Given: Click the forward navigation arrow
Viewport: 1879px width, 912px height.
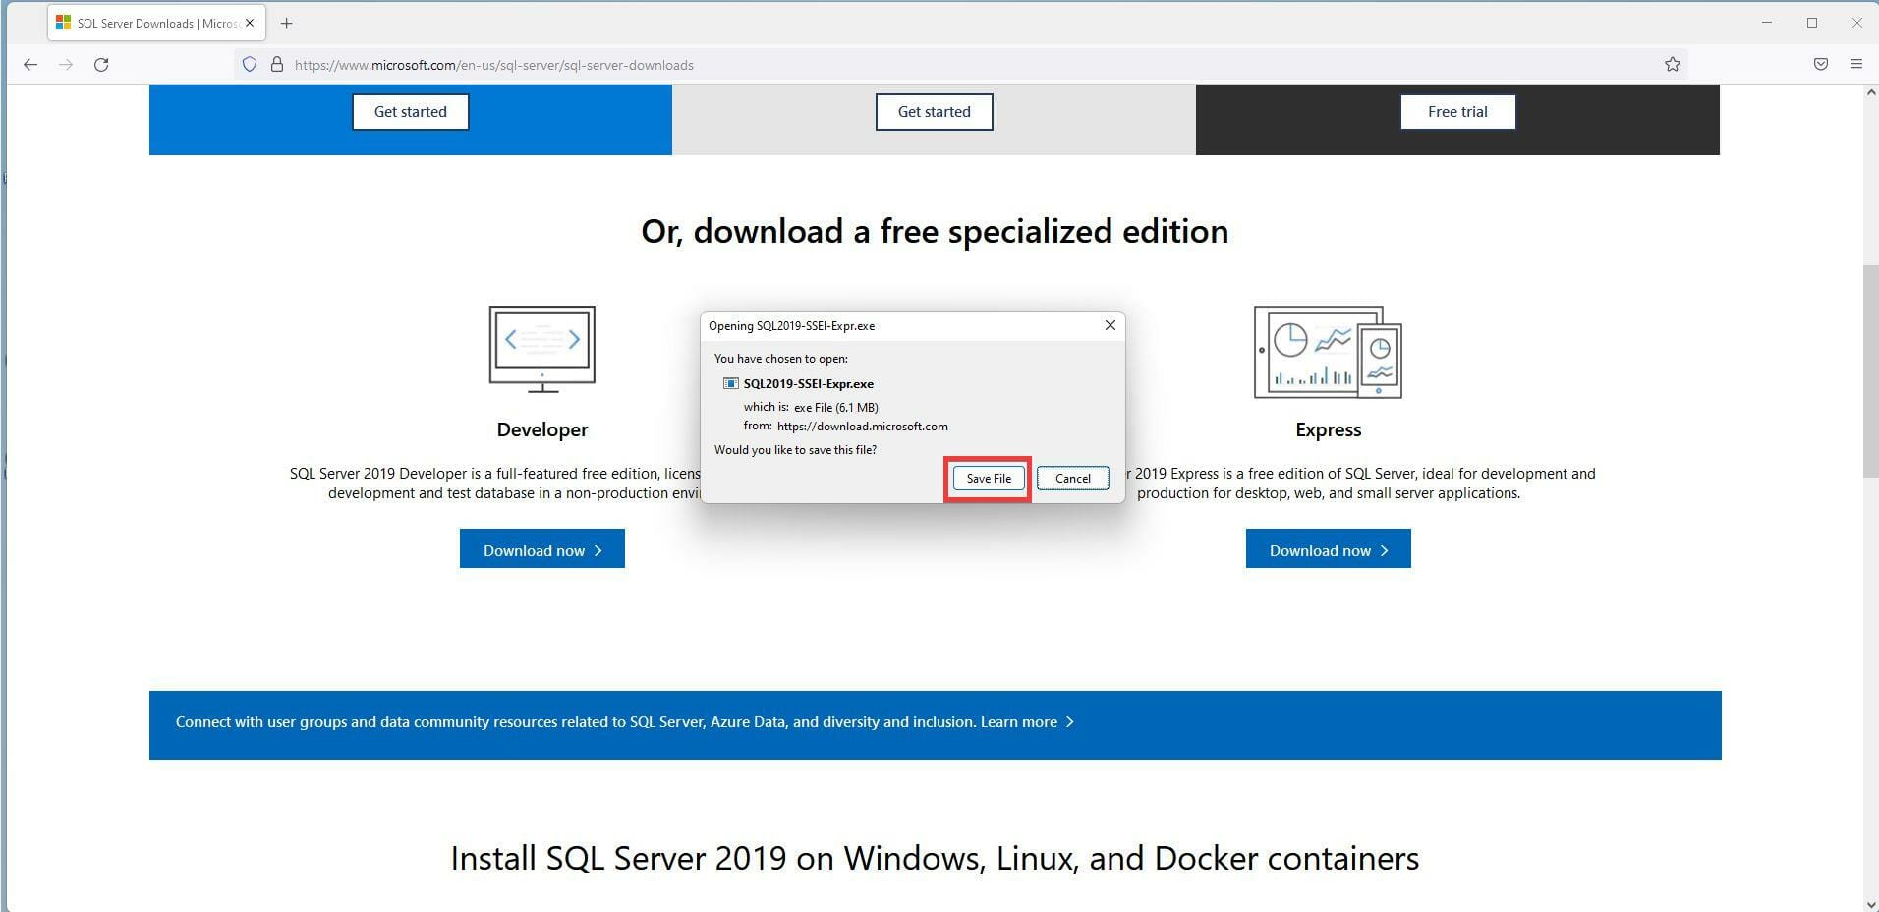Looking at the screenshot, I should pyautogui.click(x=66, y=64).
